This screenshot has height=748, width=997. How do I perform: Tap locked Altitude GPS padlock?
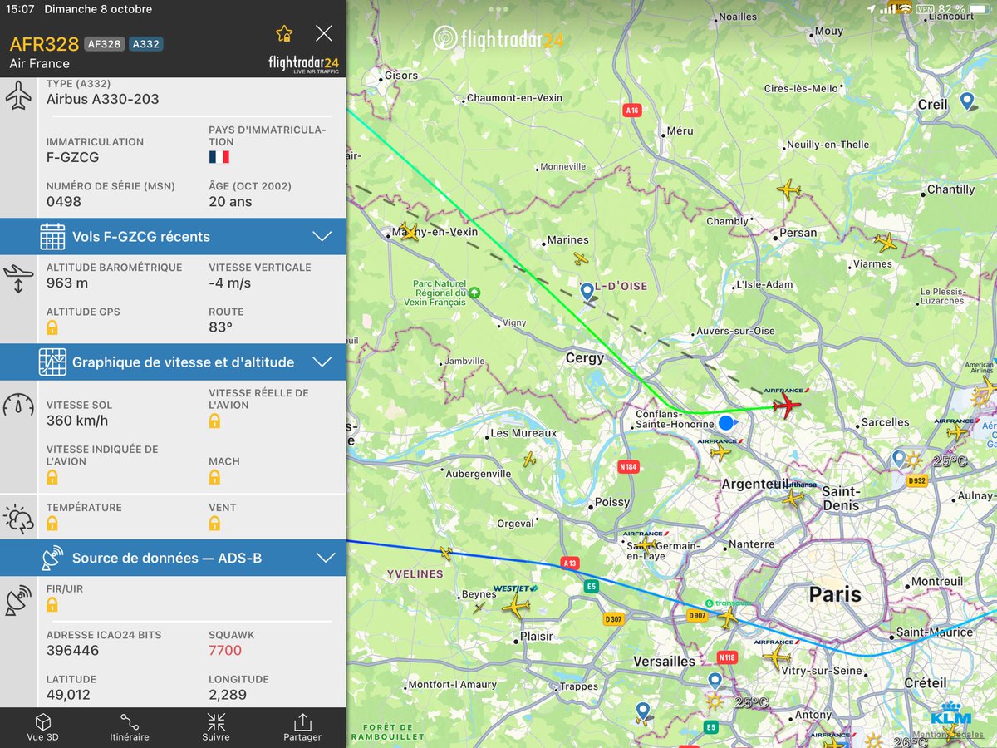pyautogui.click(x=52, y=327)
